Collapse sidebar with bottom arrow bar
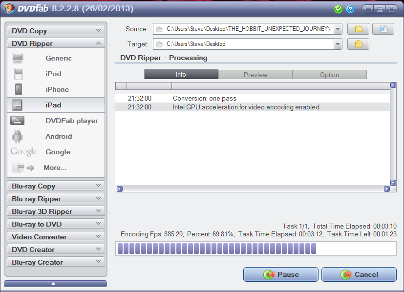 [x=55, y=284]
